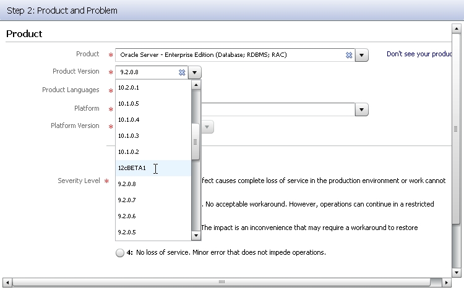
Task: Choose version 10.1.0.4 in the dropdown
Action: [x=153, y=120]
